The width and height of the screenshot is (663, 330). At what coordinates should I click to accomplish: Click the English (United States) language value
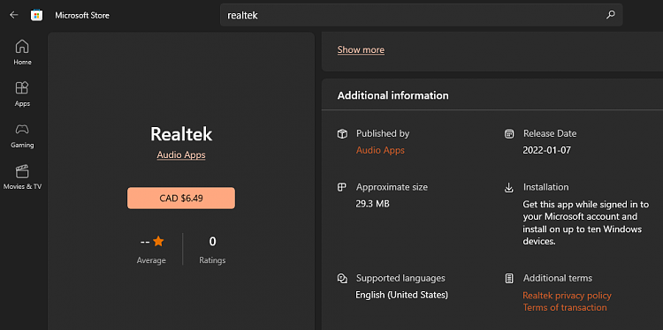pyautogui.click(x=401, y=295)
